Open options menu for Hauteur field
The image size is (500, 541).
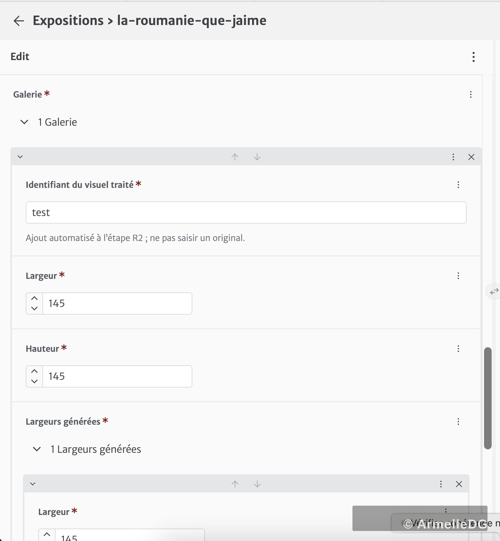point(458,349)
